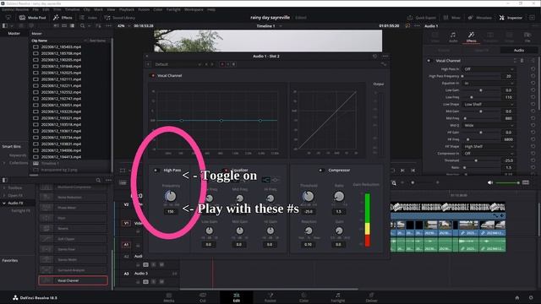Select the Effects tab icon in Inspector
This screenshot has width=541, height=304.
[x=471, y=37]
